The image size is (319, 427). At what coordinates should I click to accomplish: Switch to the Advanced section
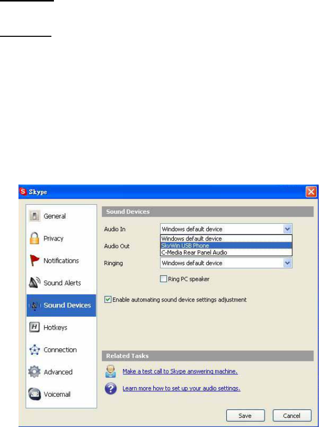tap(61, 372)
